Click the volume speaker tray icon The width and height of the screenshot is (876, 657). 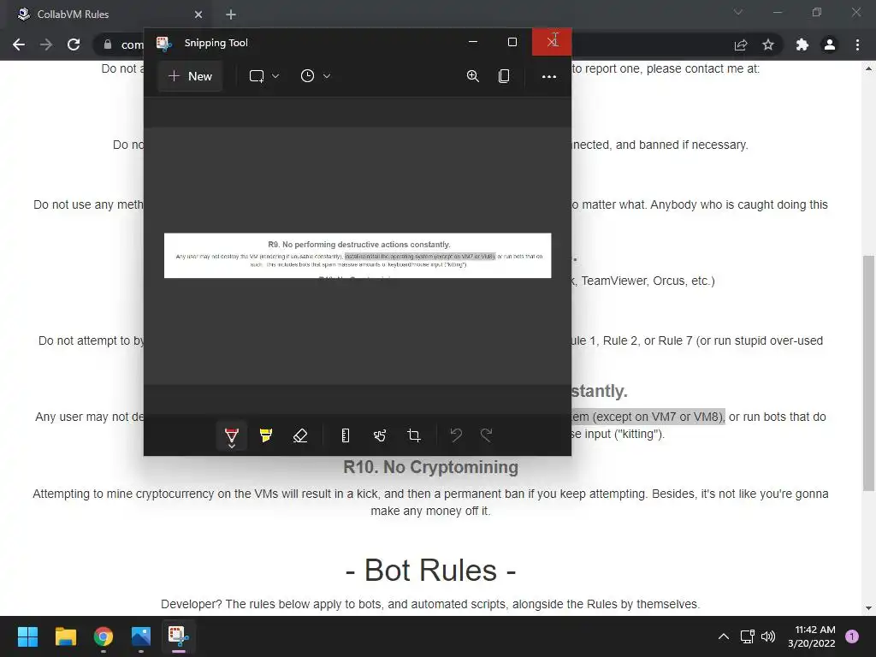pyautogui.click(x=768, y=636)
